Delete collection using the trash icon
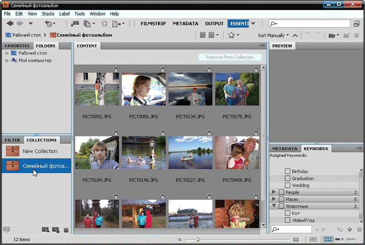The image size is (365, 245). (66, 230)
